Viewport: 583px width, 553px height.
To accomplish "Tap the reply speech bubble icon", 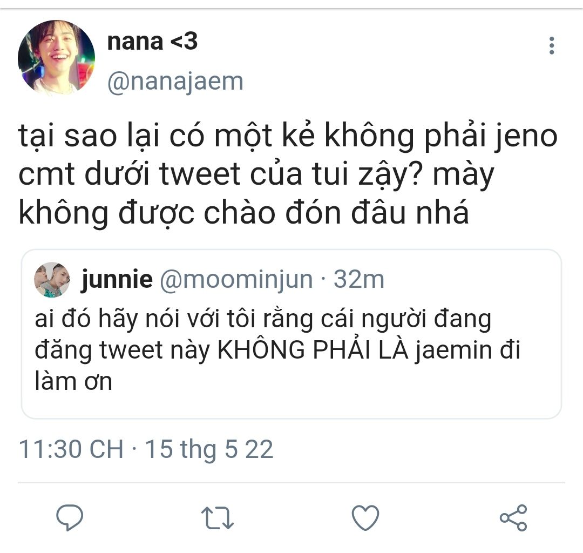I will [70, 517].
